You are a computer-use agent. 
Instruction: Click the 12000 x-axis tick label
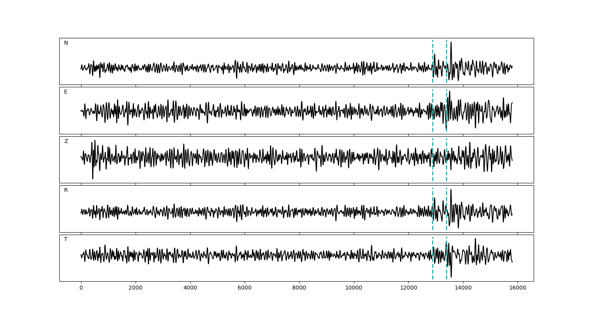(x=408, y=288)
